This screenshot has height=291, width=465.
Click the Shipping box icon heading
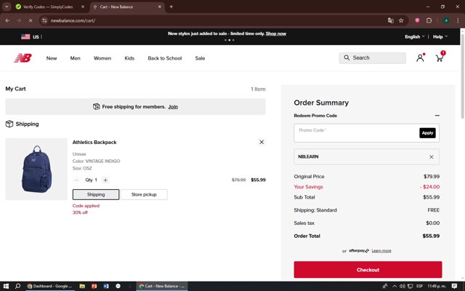[x=9, y=124]
